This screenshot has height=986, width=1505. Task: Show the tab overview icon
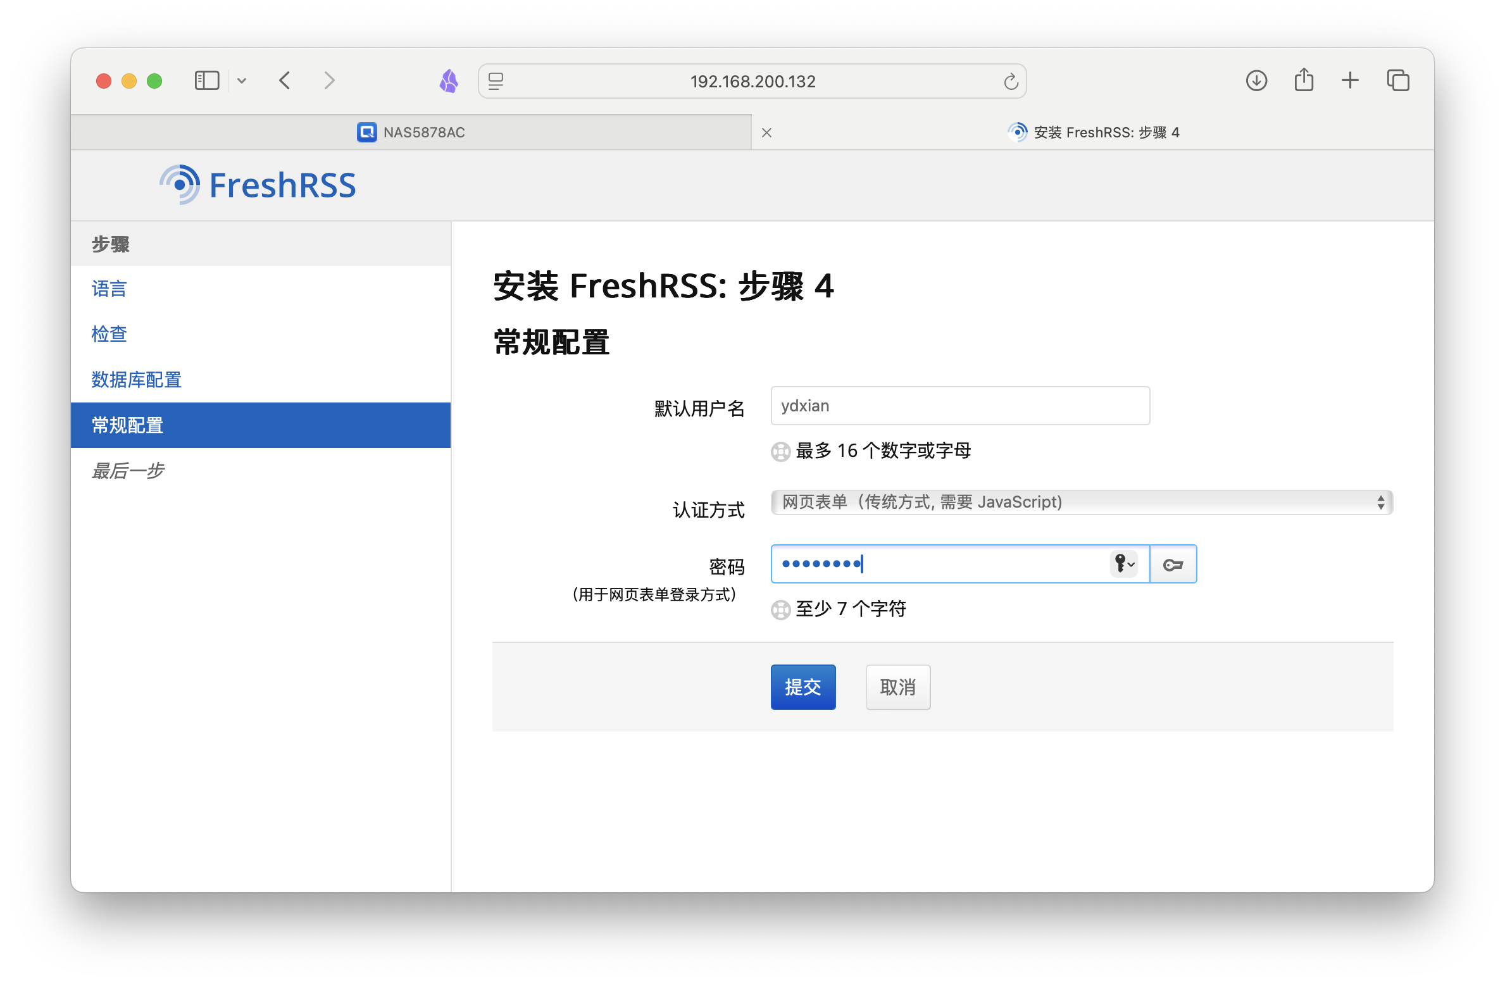[1398, 80]
